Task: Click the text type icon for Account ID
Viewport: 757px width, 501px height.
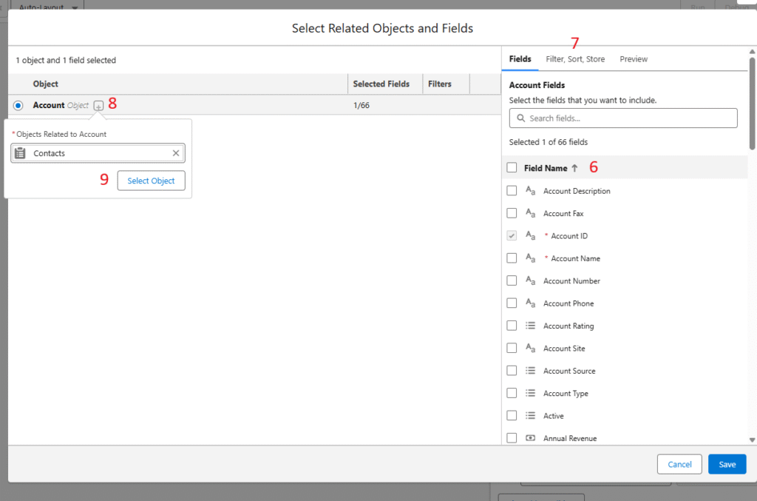Action: (x=530, y=236)
